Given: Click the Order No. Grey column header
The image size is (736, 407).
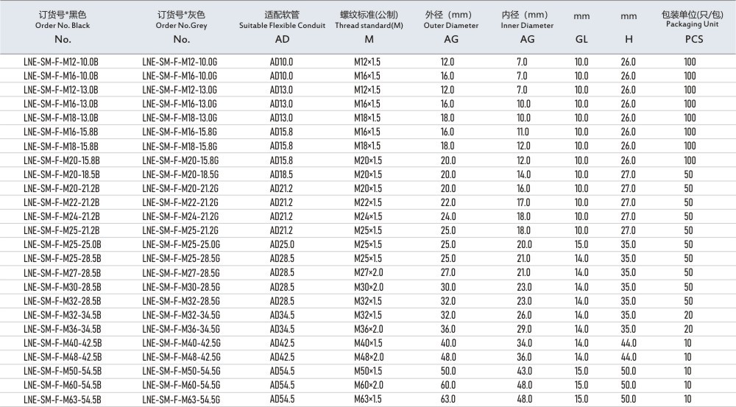Looking at the screenshot, I should (x=181, y=26).
